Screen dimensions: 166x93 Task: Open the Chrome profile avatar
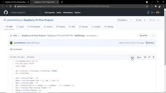tap(160, 6)
